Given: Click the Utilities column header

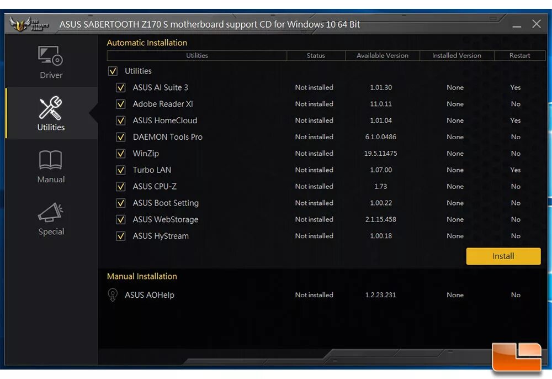Looking at the screenshot, I should pyautogui.click(x=197, y=56).
